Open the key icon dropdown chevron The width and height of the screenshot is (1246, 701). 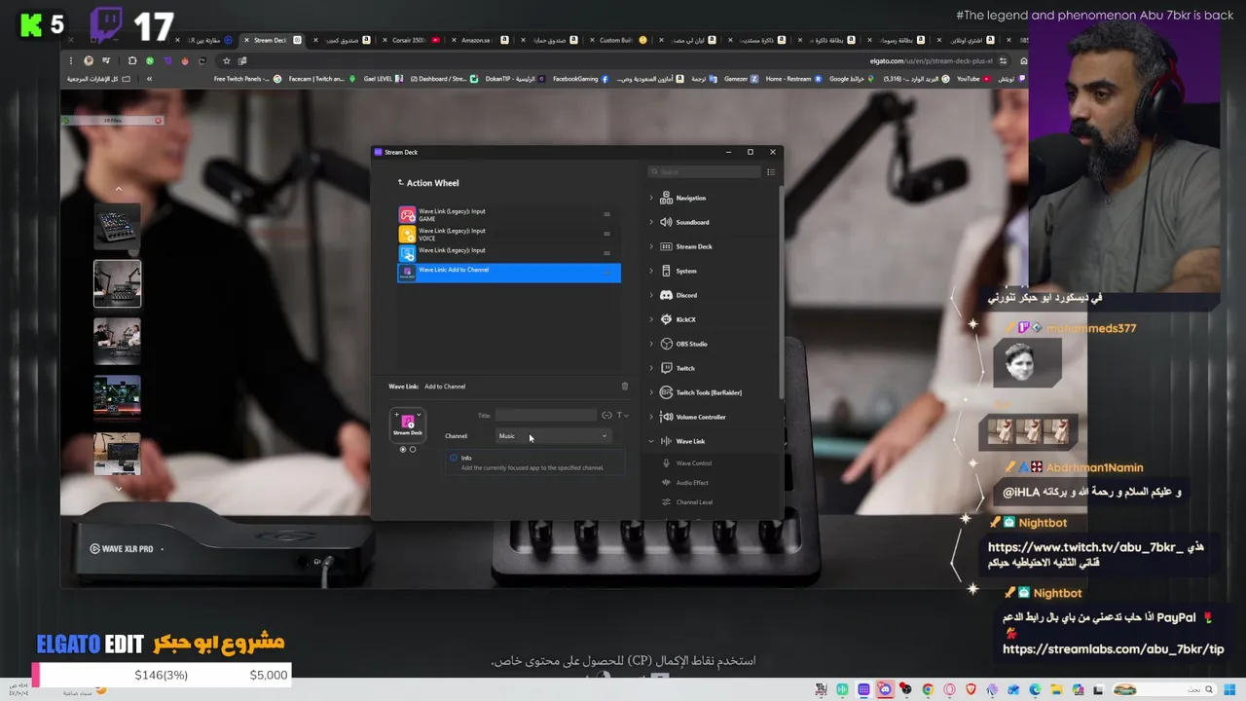point(419,415)
